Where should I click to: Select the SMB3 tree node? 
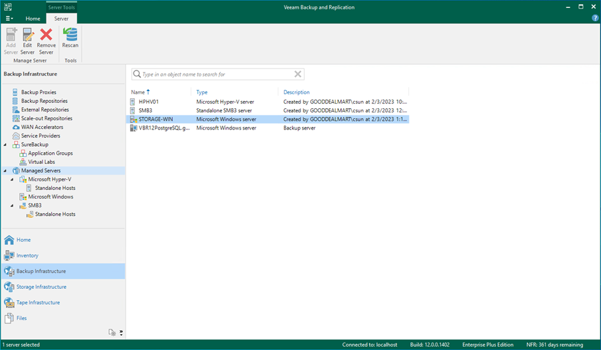click(35, 206)
